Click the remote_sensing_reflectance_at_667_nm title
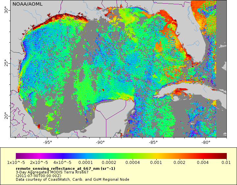237x185 pixels. (66, 169)
